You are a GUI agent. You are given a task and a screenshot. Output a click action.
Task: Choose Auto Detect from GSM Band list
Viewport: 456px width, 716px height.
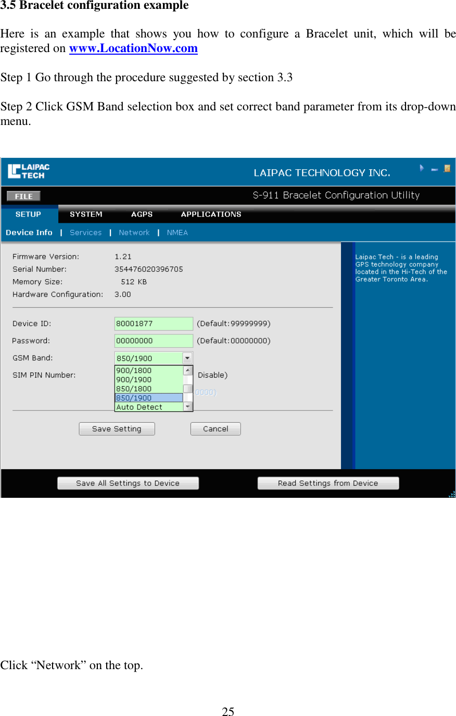[149, 407]
